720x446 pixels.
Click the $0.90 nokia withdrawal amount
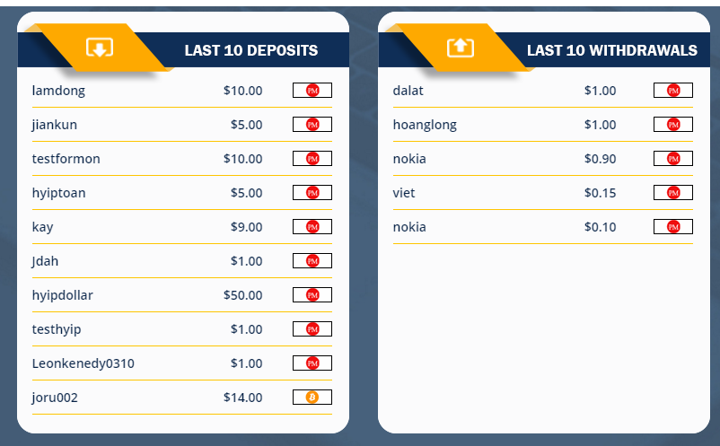click(x=600, y=159)
